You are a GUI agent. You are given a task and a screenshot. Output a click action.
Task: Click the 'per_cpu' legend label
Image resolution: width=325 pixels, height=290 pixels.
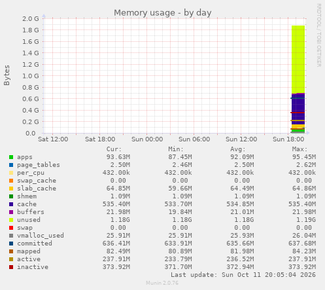[x=31, y=173]
